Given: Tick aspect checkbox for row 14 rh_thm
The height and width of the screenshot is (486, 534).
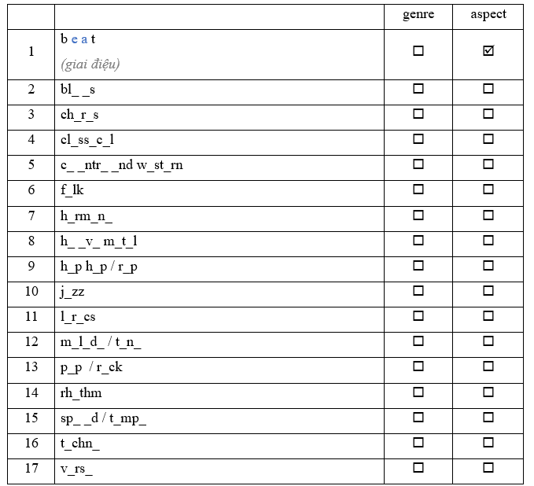Looking at the screenshot, I should click(x=488, y=392).
